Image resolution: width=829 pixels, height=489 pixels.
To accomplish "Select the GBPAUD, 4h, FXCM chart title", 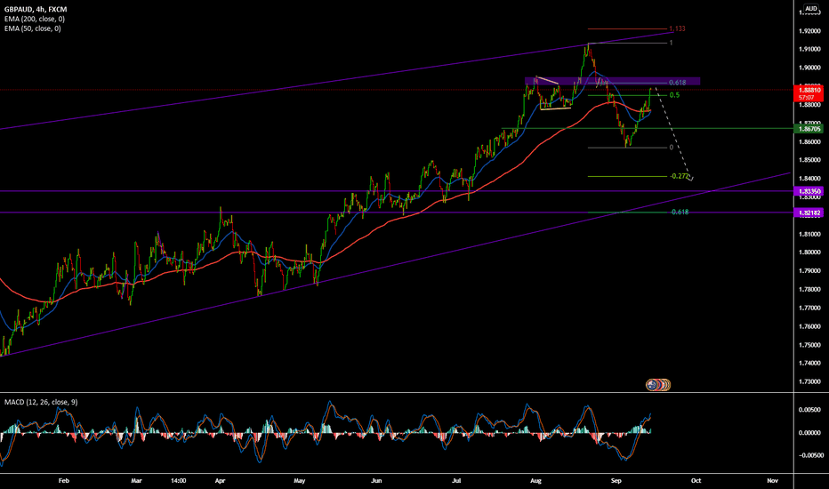I will tap(36, 10).
